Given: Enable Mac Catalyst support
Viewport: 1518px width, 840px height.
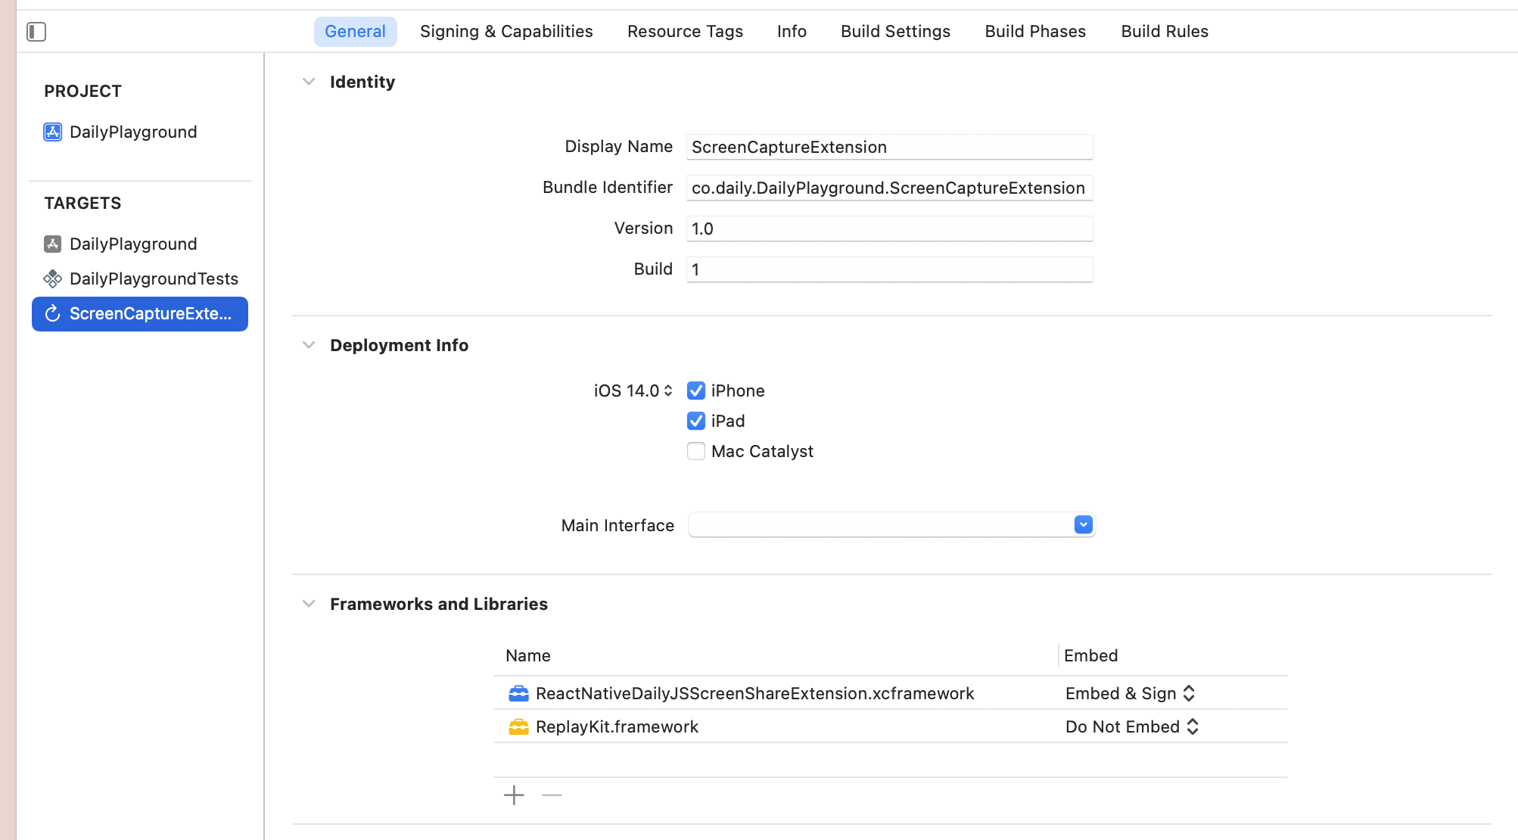Looking at the screenshot, I should [694, 450].
